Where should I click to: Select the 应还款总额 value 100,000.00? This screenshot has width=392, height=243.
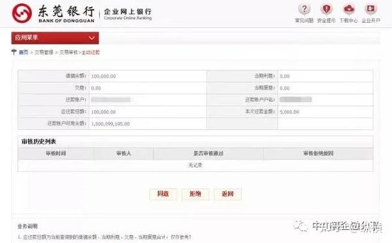tap(103, 112)
